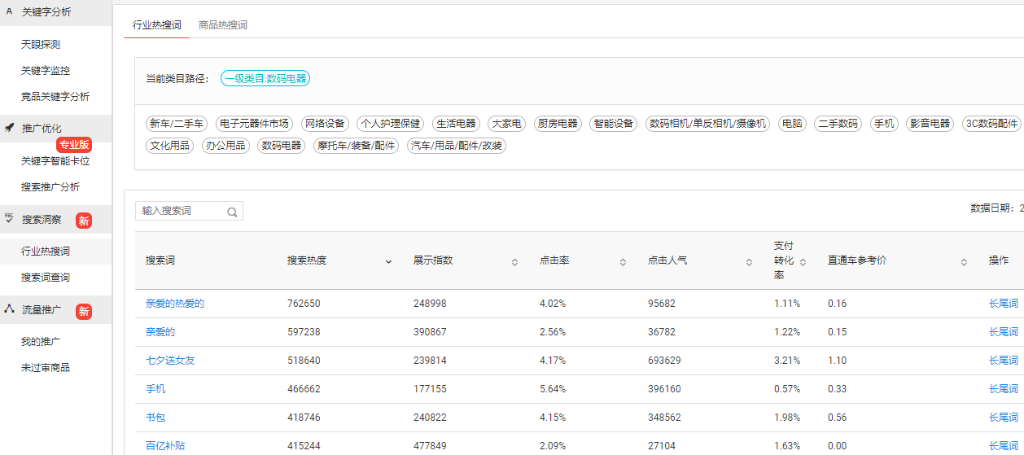Sort by 支付转化率 column arrows
The image size is (1024, 455).
pos(803,261)
